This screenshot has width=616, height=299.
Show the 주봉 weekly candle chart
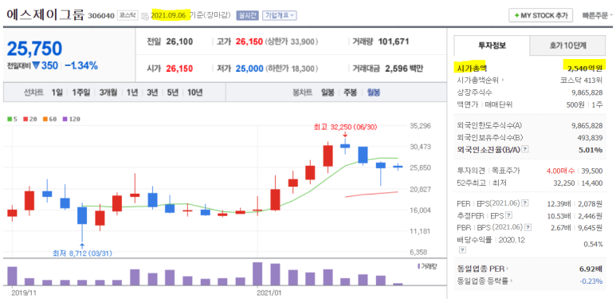click(x=350, y=92)
